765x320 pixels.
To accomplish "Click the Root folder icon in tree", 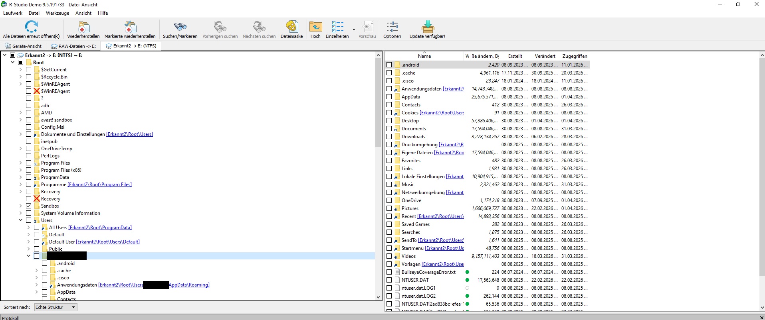I will pos(29,63).
